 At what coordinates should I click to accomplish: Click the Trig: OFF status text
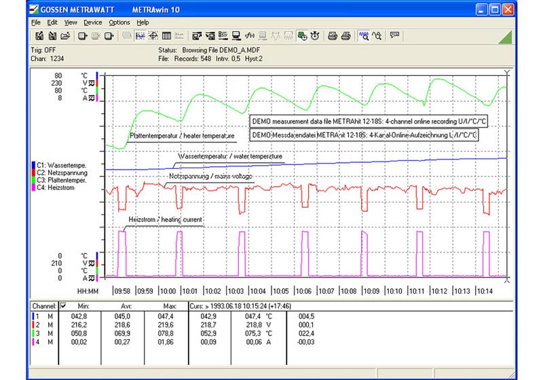[x=43, y=50]
